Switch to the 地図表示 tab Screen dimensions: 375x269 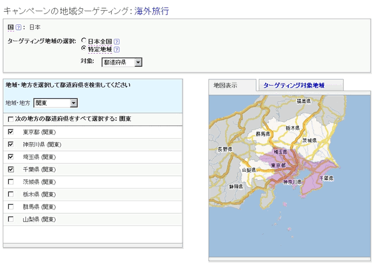pyautogui.click(x=232, y=85)
